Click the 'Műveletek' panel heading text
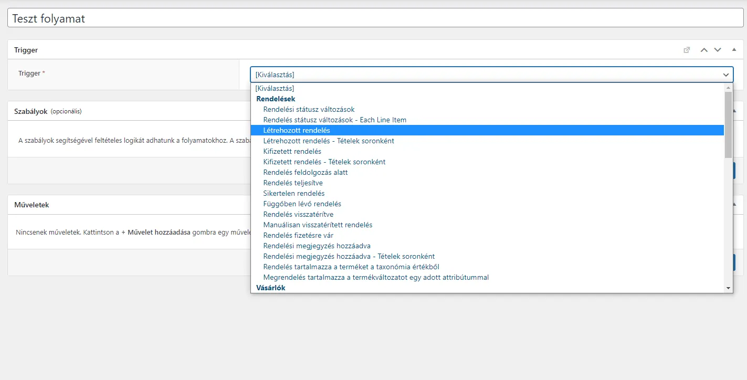Viewport: 747px width, 380px height. click(31, 205)
